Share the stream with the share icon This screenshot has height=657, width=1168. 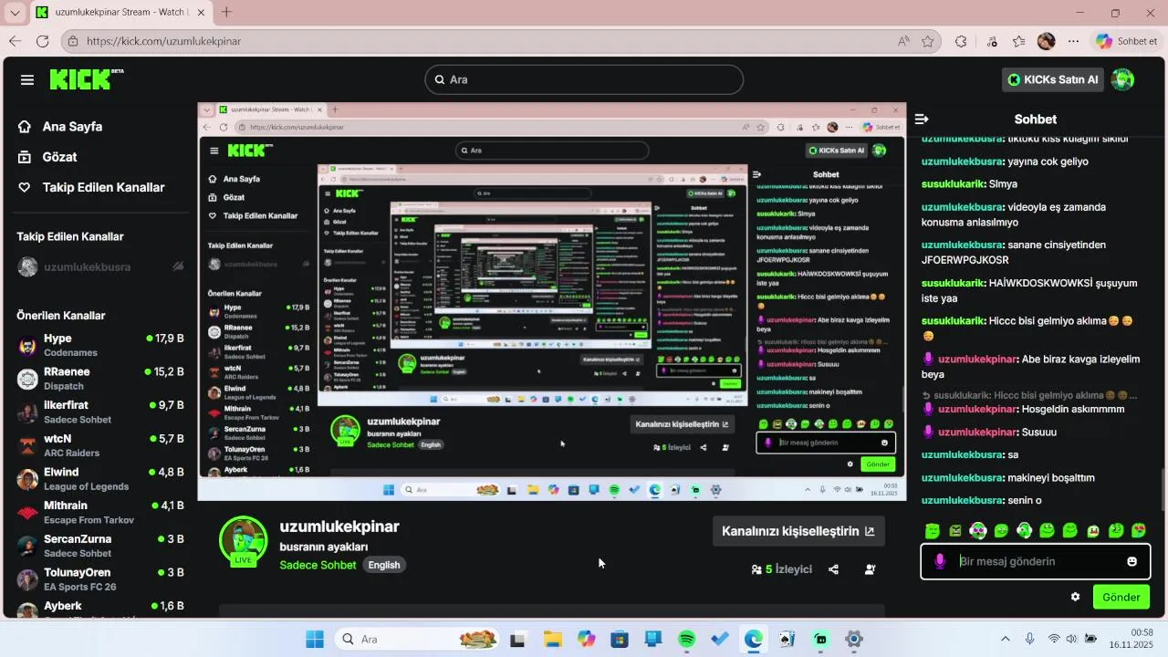pos(833,569)
